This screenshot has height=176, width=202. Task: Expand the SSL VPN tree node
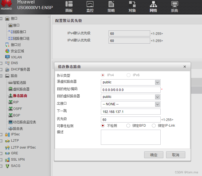tap(1, 160)
